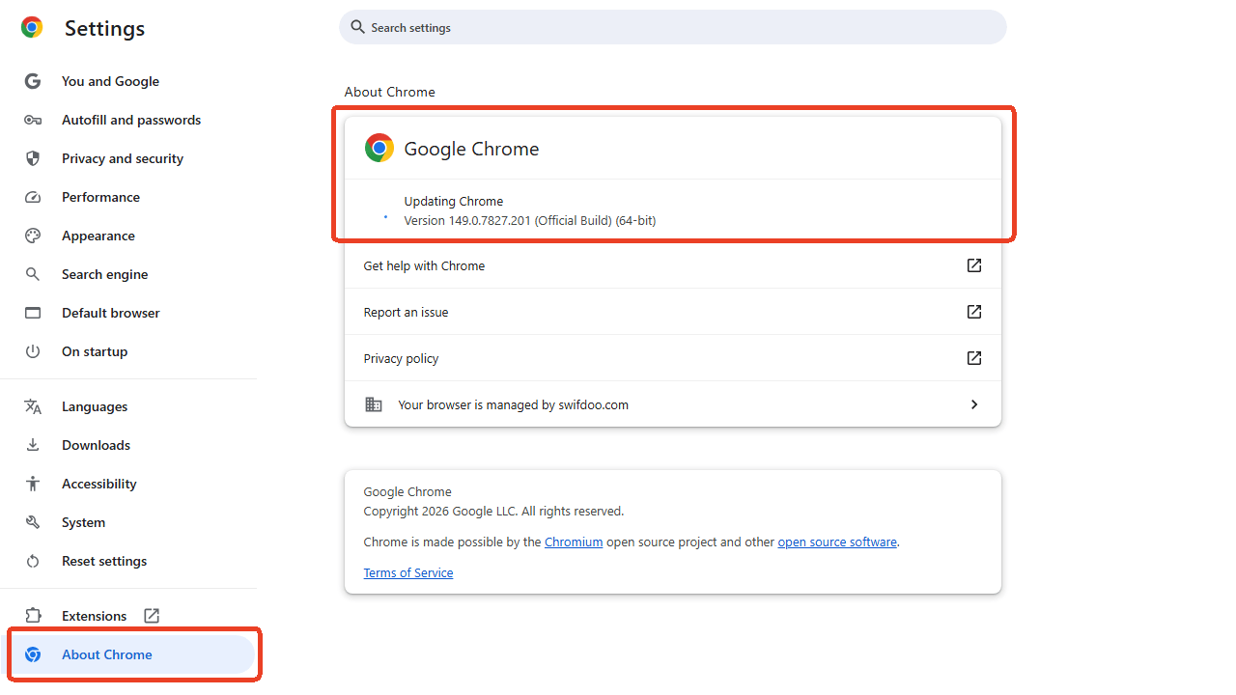Click the About Chrome page heading

pyautogui.click(x=390, y=92)
